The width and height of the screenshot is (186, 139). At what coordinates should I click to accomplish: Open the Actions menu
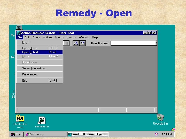pos(48,37)
